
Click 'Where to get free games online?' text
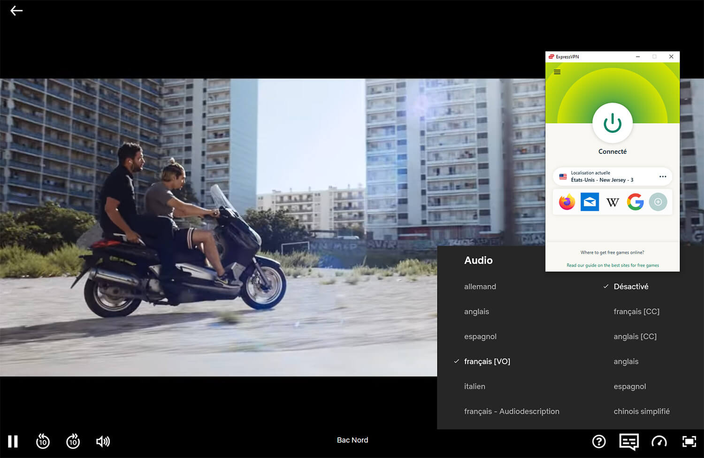click(612, 252)
